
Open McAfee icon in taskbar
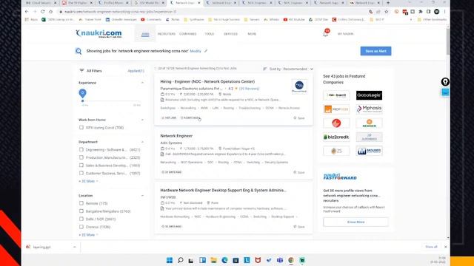(x=258, y=260)
